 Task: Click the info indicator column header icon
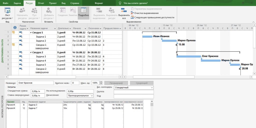click(x=15, y=27)
